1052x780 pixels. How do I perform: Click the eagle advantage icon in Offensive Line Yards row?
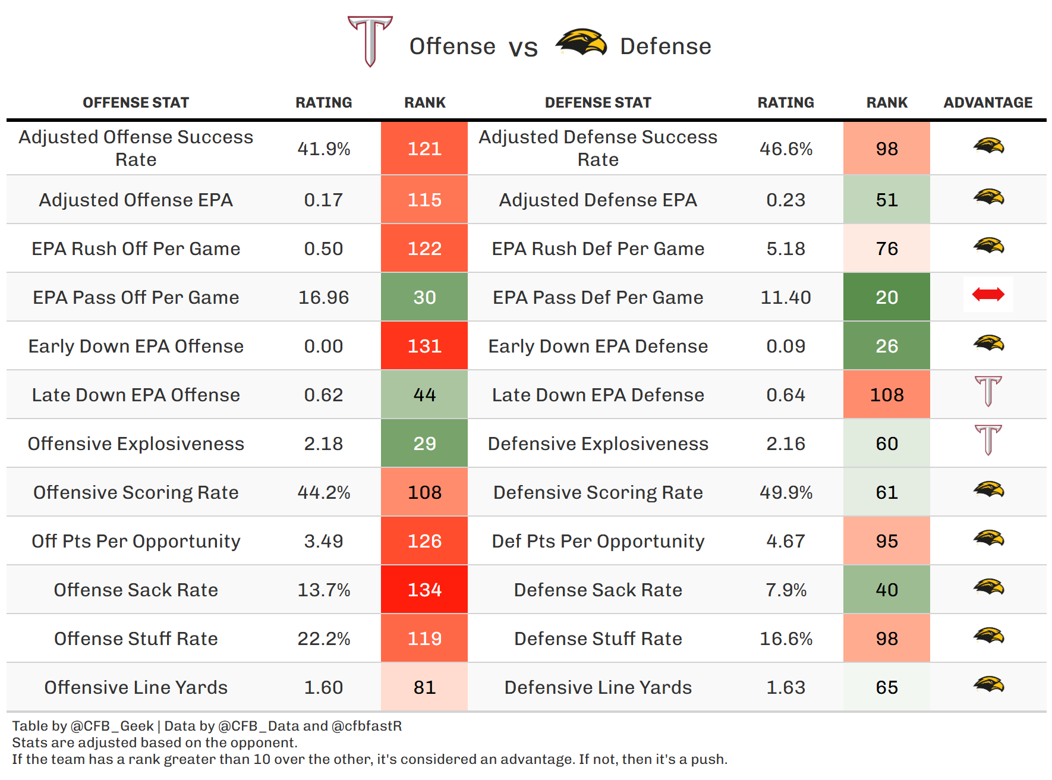pyautogui.click(x=988, y=684)
